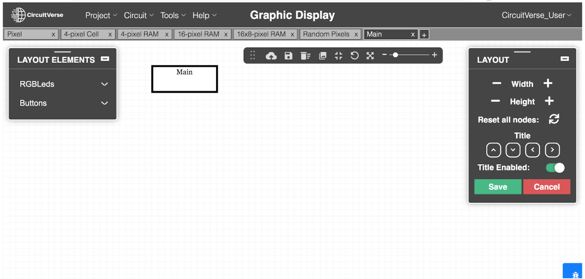Click the delete project trash icon
Screen dimensions: 585x279
point(305,56)
